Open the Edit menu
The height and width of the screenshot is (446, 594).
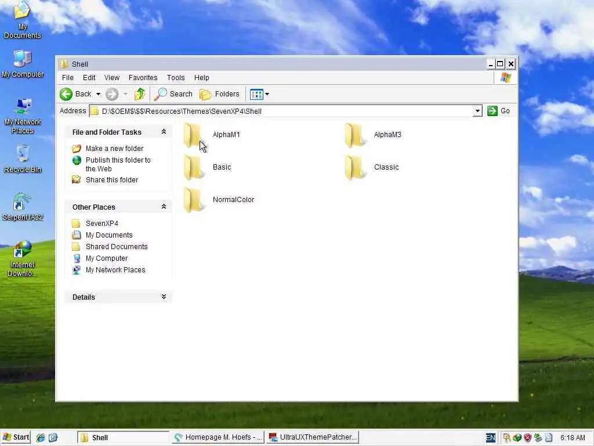[89, 78]
